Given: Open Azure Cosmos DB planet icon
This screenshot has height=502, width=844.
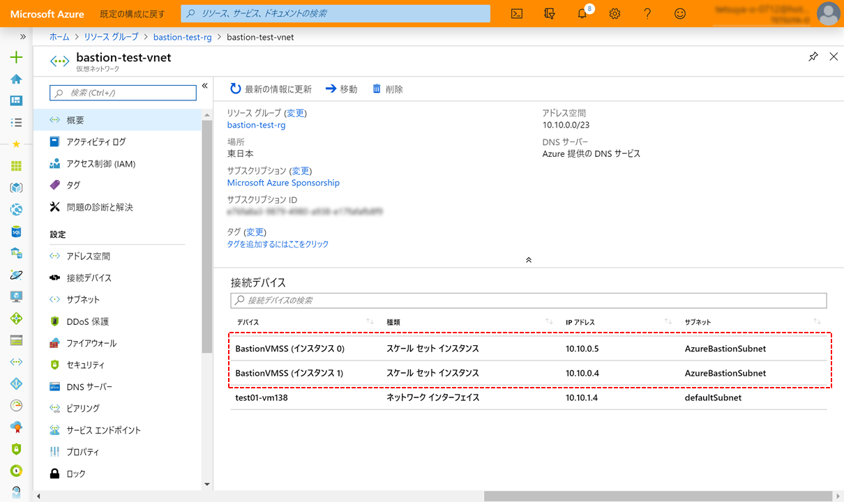Looking at the screenshot, I should pyautogui.click(x=16, y=275).
